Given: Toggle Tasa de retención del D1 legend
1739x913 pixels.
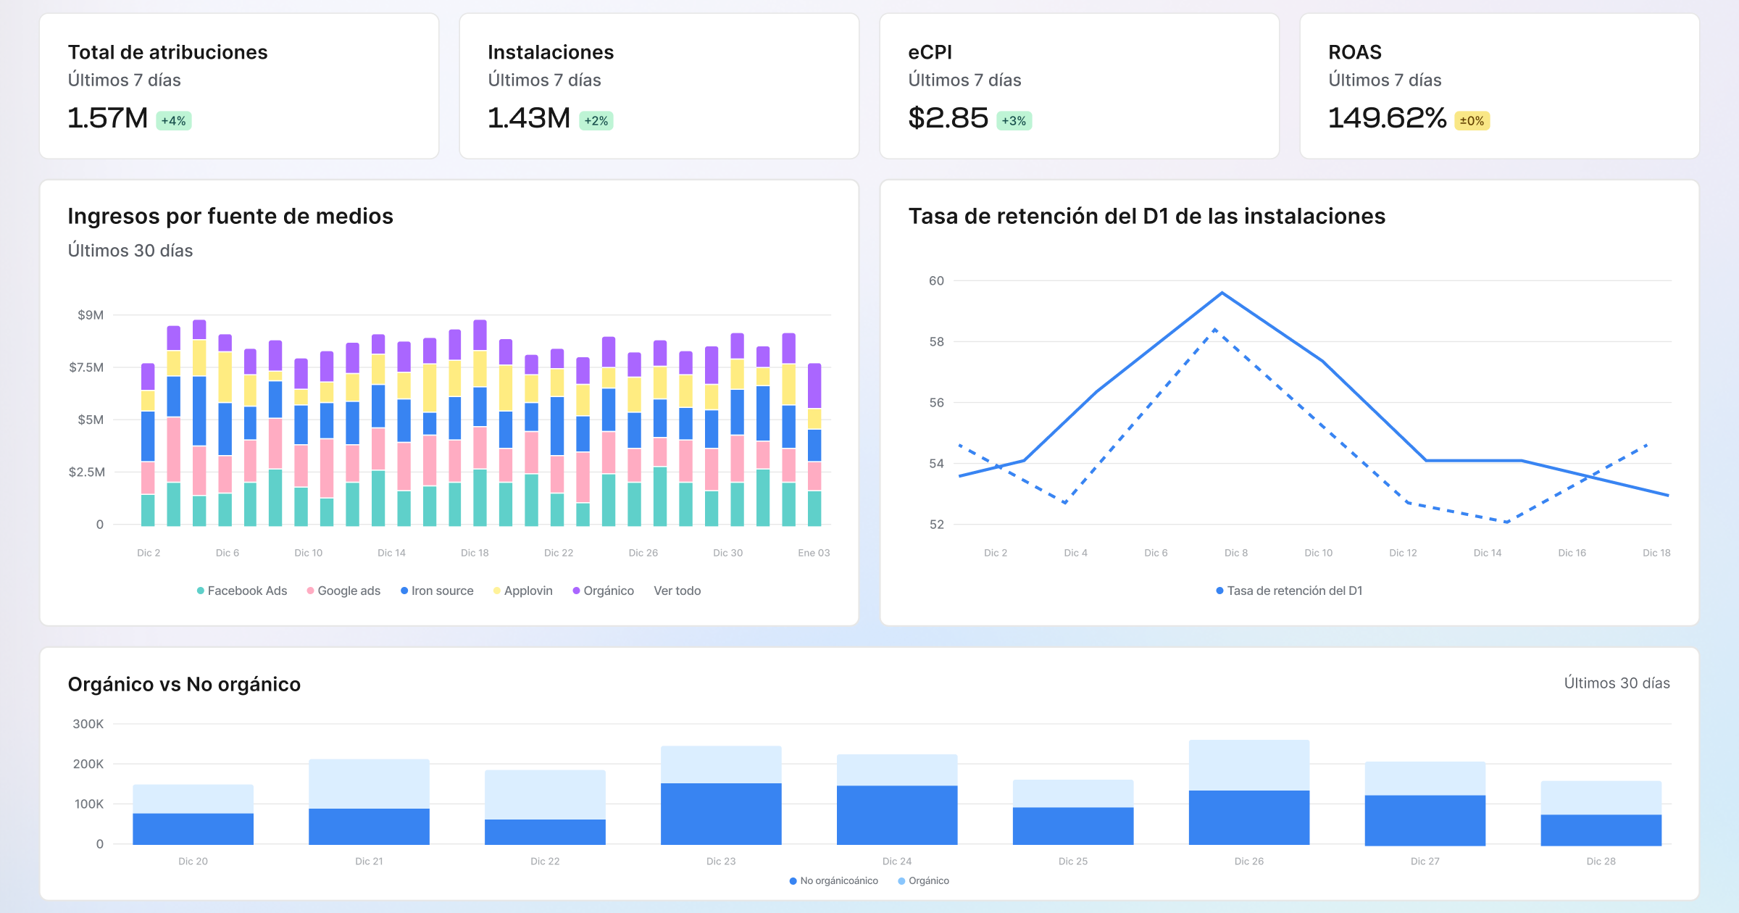Looking at the screenshot, I should pyautogui.click(x=1289, y=591).
